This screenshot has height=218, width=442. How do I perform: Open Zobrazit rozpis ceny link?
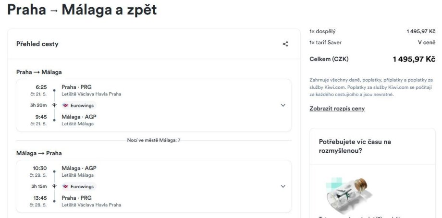337,109
